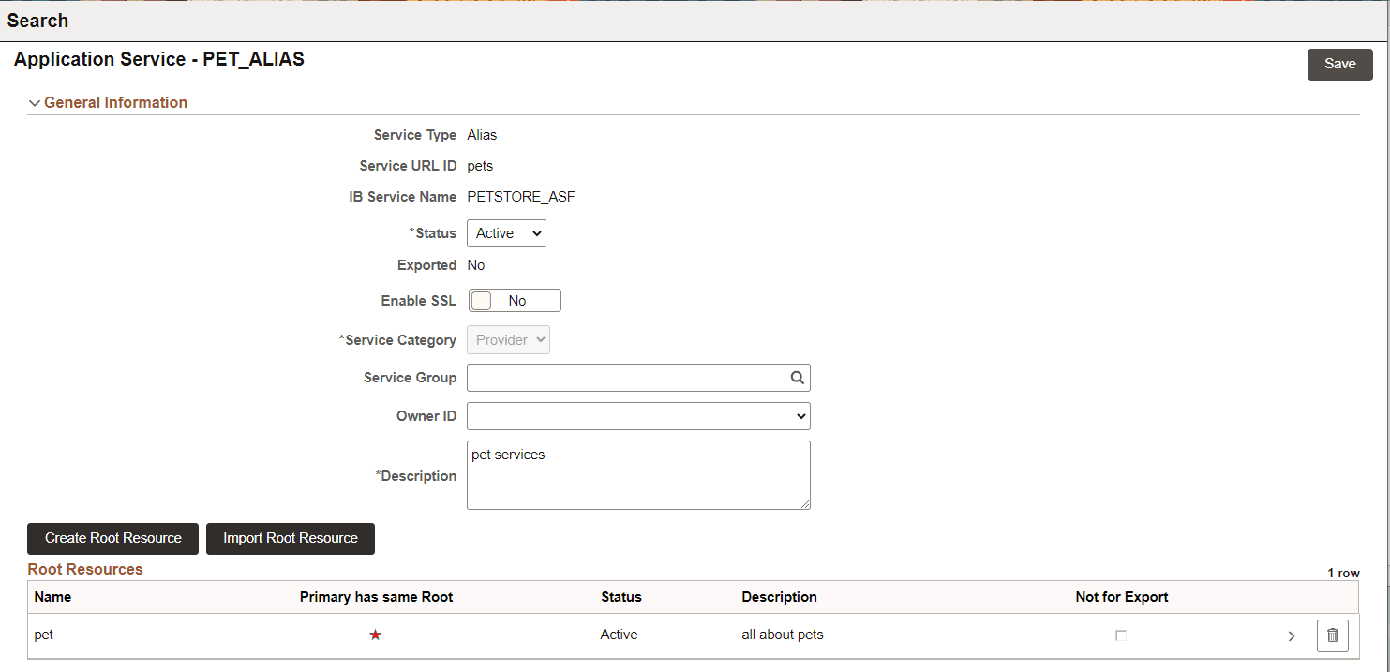Click inside the Description text area
Viewport: 1390px width, 672px height.
tap(637, 475)
